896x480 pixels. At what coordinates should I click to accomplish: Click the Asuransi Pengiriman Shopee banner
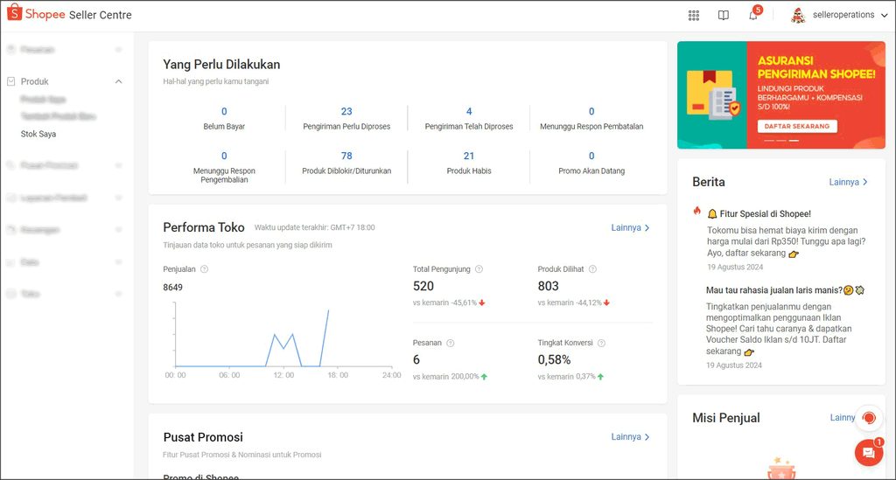(x=781, y=94)
